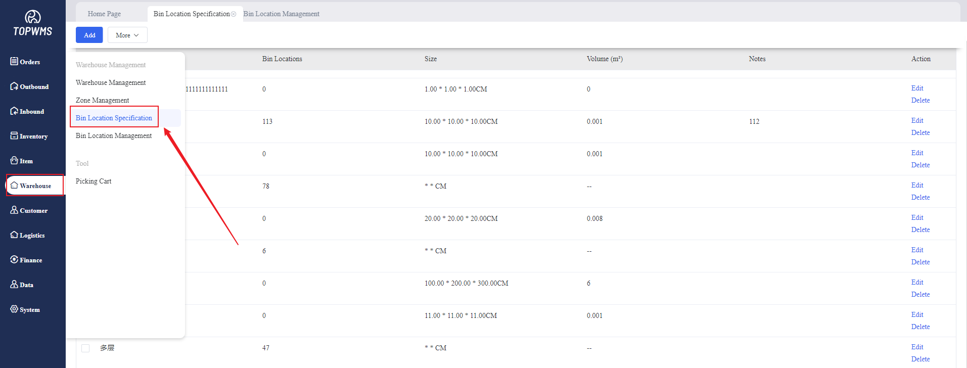This screenshot has height=368, width=967.
Task: Select the Warehouse house icon
Action: click(14, 186)
